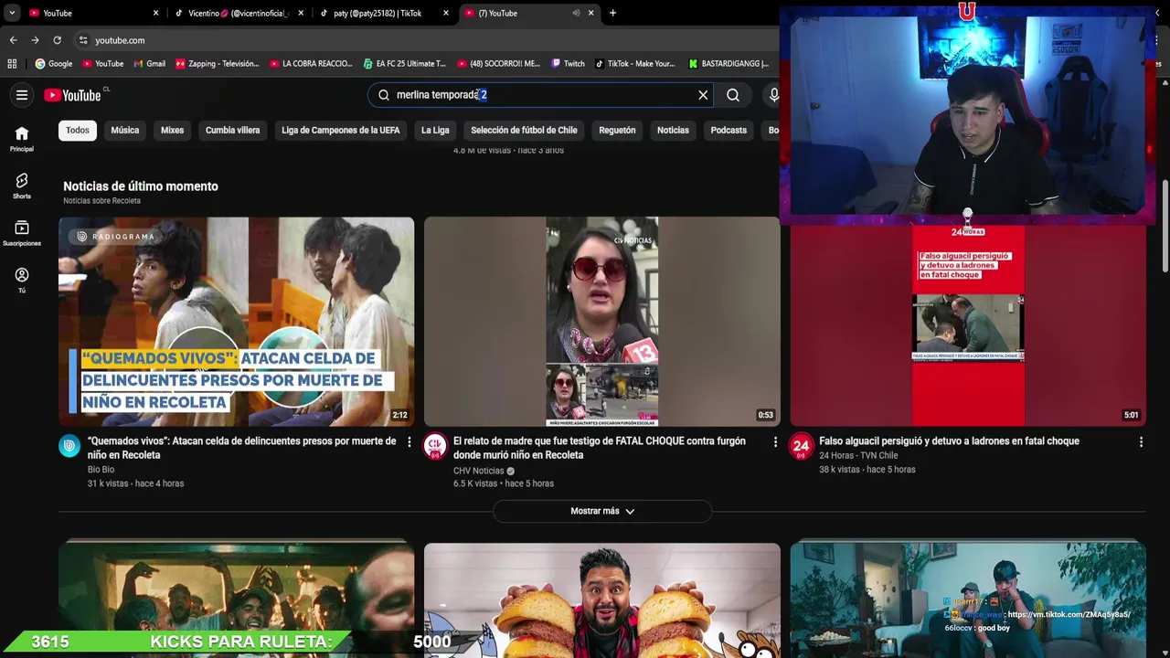Open the TikTok Make Your bookmark

pyautogui.click(x=635, y=64)
